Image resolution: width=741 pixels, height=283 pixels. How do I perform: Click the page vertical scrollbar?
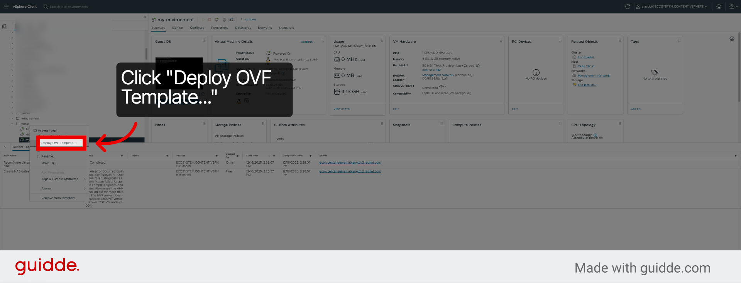[x=739, y=67]
